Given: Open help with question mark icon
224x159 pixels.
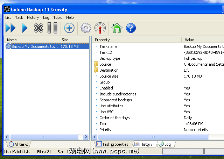Looking at the screenshot, I should [131, 28].
